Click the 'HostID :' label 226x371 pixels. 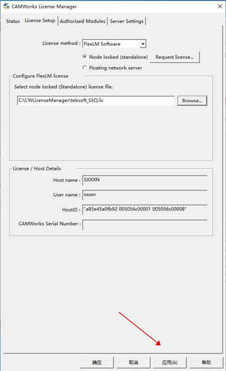coord(71,210)
